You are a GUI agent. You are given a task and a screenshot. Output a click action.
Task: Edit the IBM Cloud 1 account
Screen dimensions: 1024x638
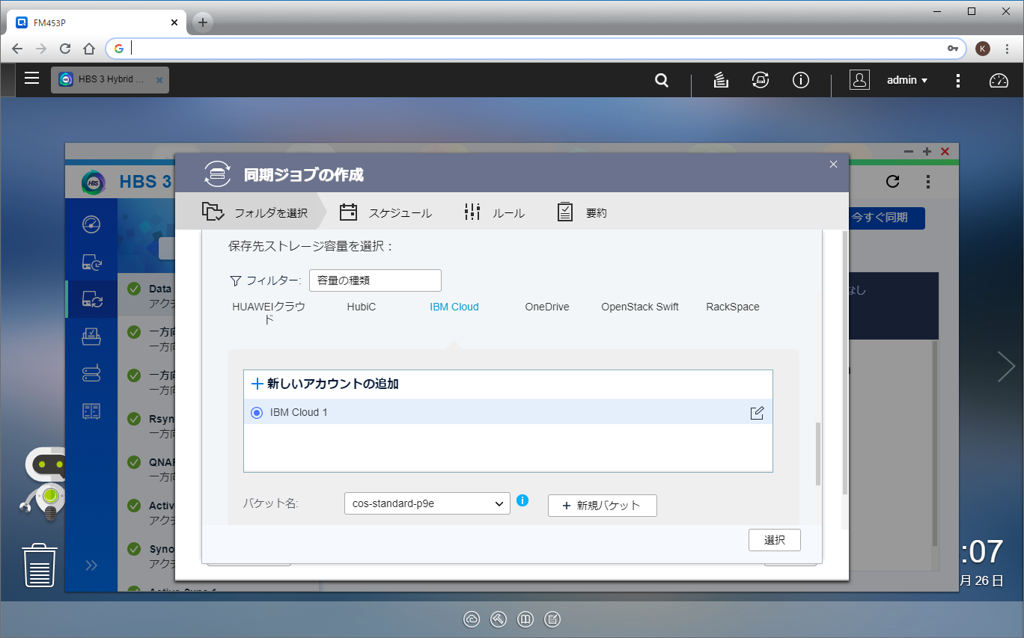(757, 413)
